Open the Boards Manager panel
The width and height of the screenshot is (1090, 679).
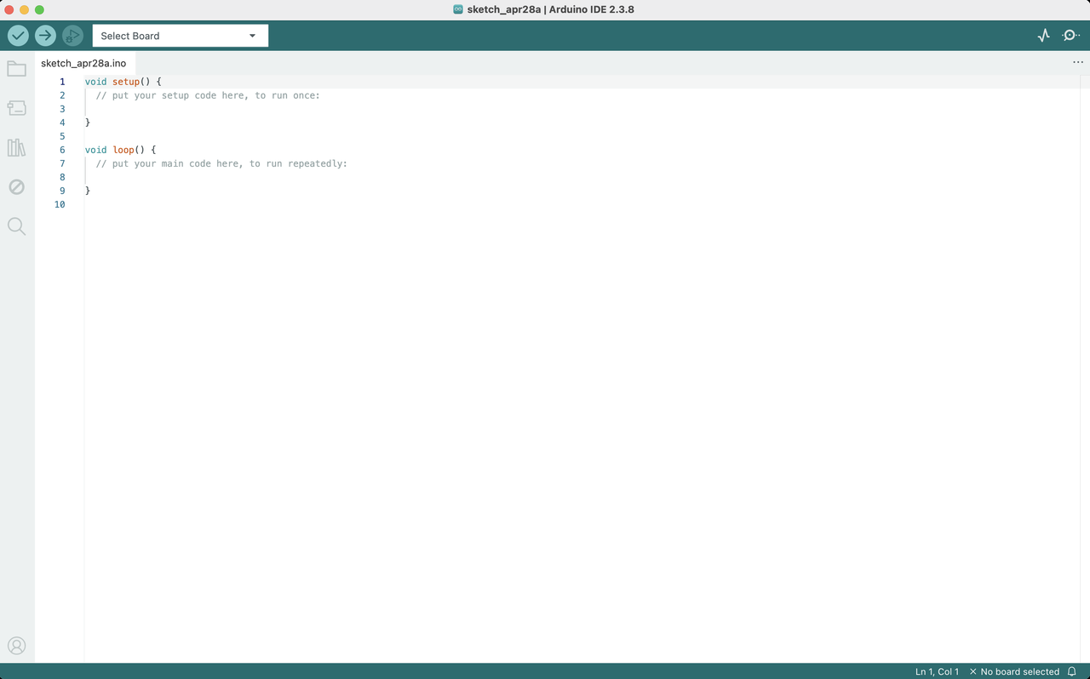pyautogui.click(x=16, y=108)
